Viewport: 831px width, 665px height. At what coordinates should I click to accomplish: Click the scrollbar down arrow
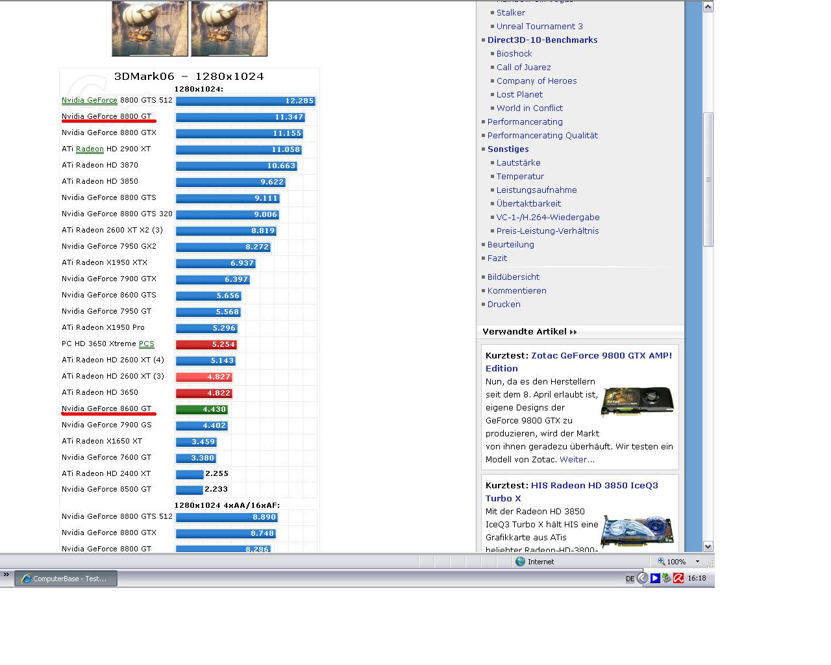(708, 547)
